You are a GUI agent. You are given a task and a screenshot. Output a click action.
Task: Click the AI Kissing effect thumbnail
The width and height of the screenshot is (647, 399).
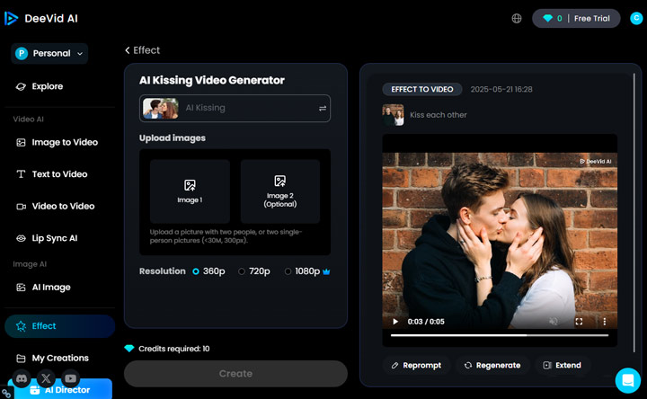pyautogui.click(x=161, y=108)
